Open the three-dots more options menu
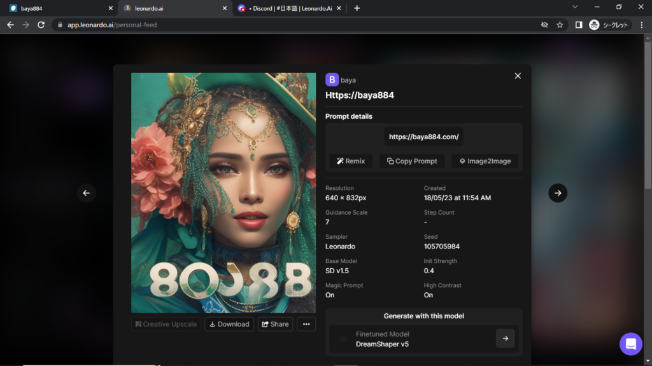The width and height of the screenshot is (652, 366). [x=306, y=324]
